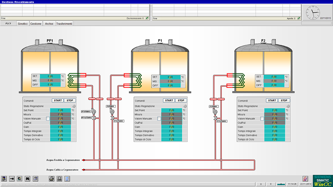
Task: Click the Siemens SIMATIC WinCC logo
Action: pos(323,181)
